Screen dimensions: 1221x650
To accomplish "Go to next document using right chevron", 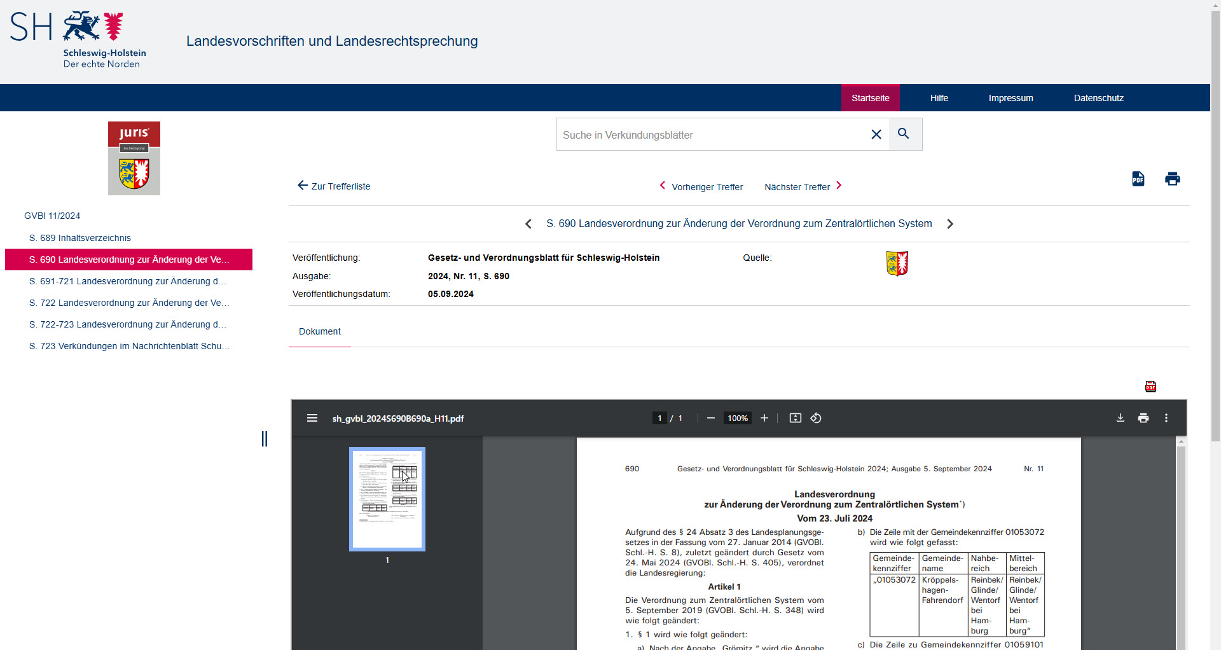I will point(950,224).
